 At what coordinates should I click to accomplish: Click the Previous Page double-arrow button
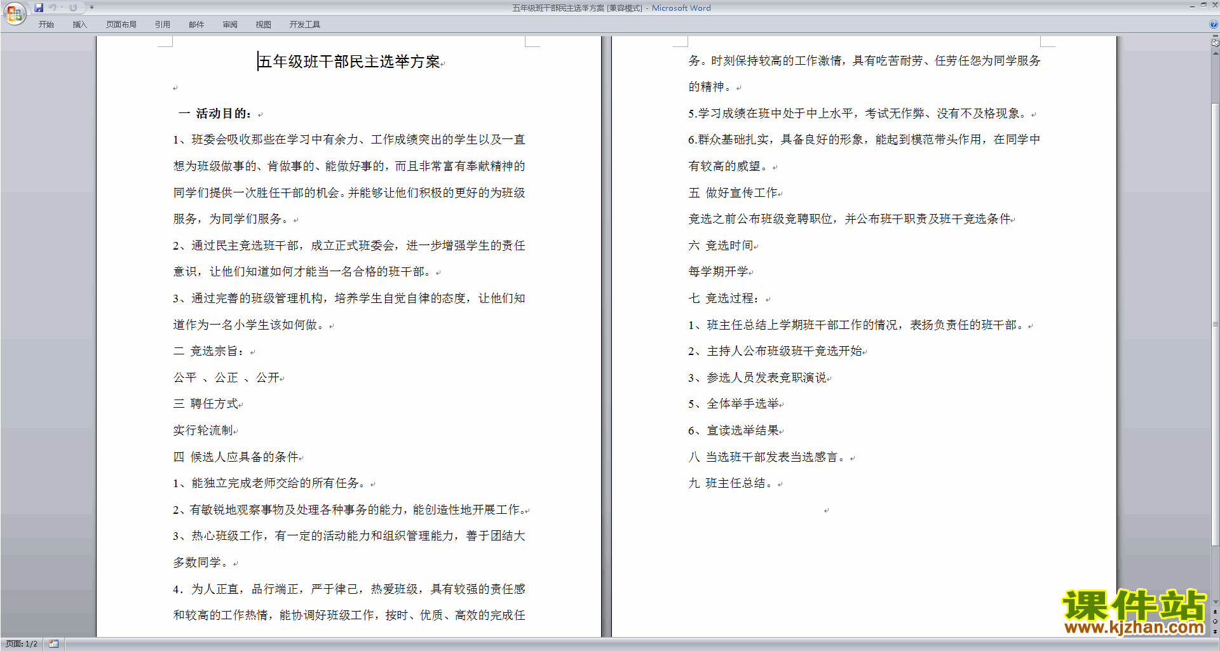pos(1215,612)
